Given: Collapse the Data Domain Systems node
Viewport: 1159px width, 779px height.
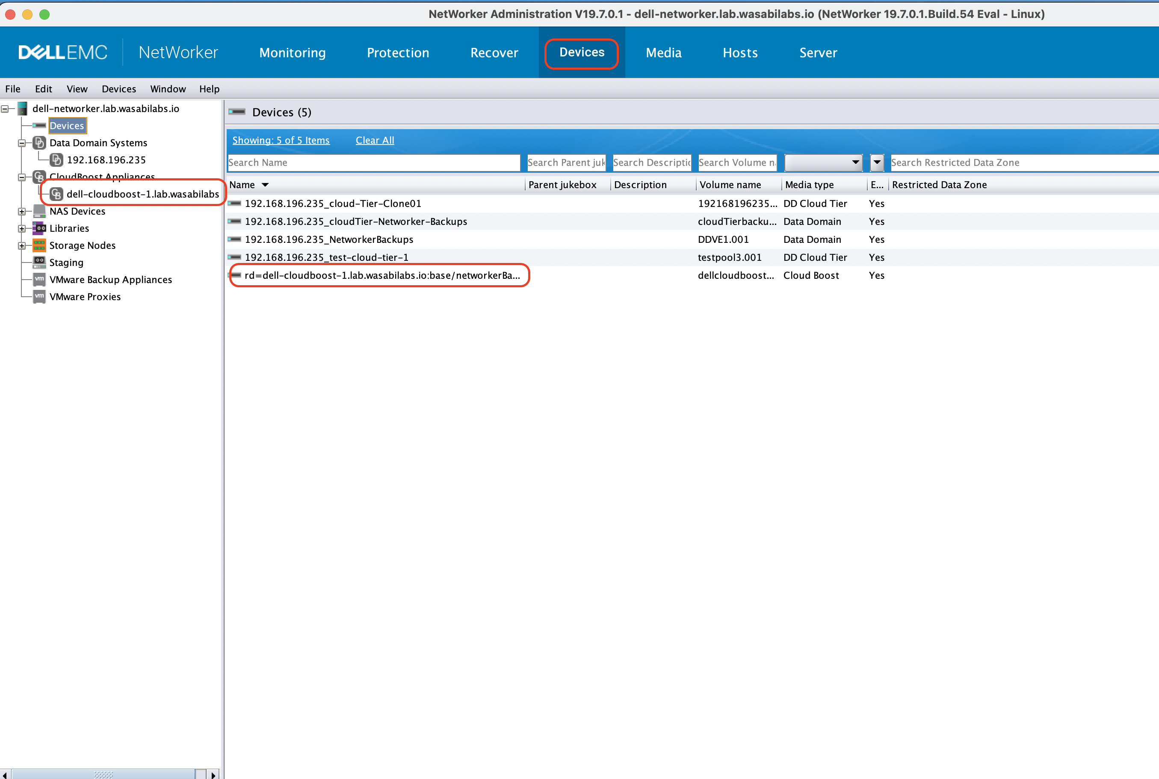Looking at the screenshot, I should click(22, 143).
